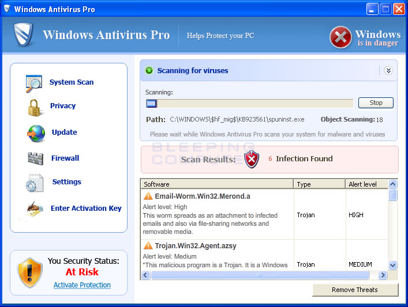Collapse the Scanning for viruses panel
Image resolution: width=408 pixels, height=307 pixels.
(x=388, y=70)
